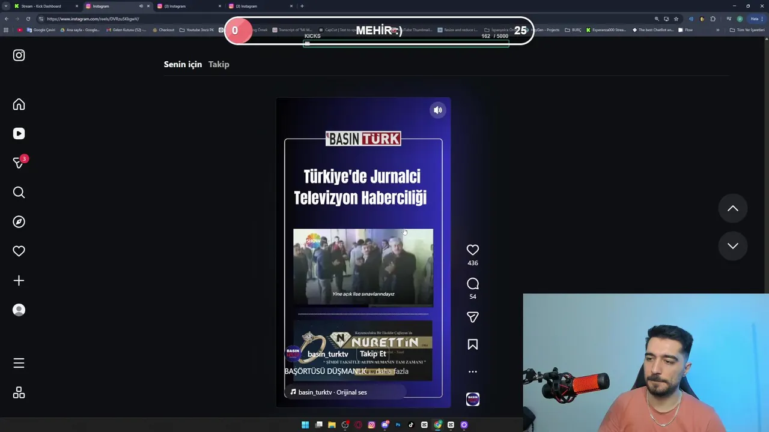The height and width of the screenshot is (432, 769).
Task: Open tab search dropdown arrow
Action: (x=5, y=6)
